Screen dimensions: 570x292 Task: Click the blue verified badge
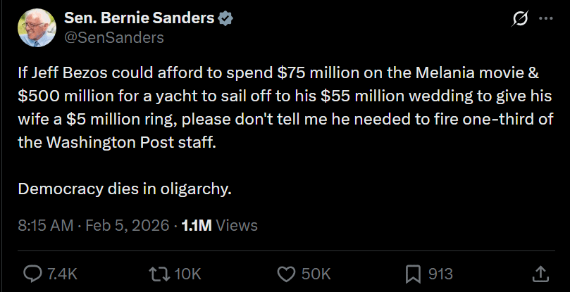(x=225, y=19)
